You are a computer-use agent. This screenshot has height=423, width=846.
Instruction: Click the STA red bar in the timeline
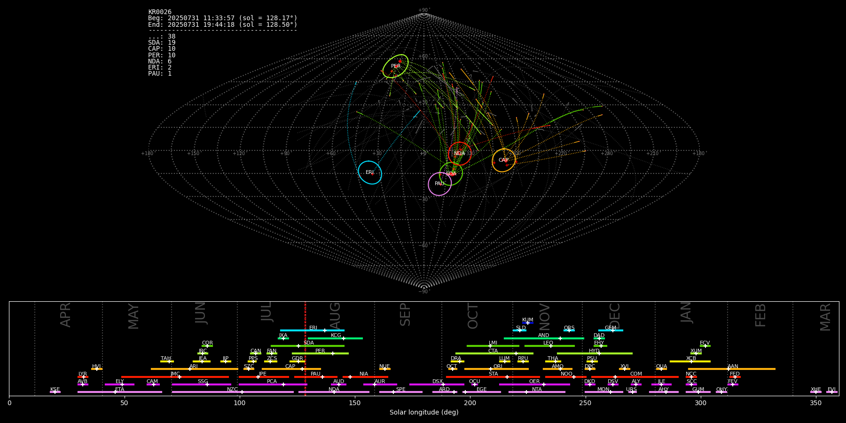[x=493, y=376]
